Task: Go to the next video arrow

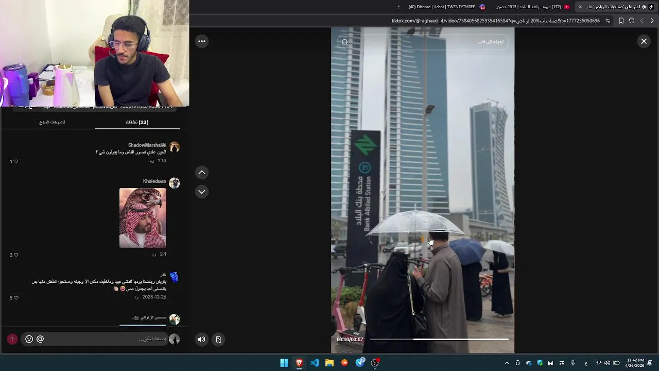Action: point(202,192)
